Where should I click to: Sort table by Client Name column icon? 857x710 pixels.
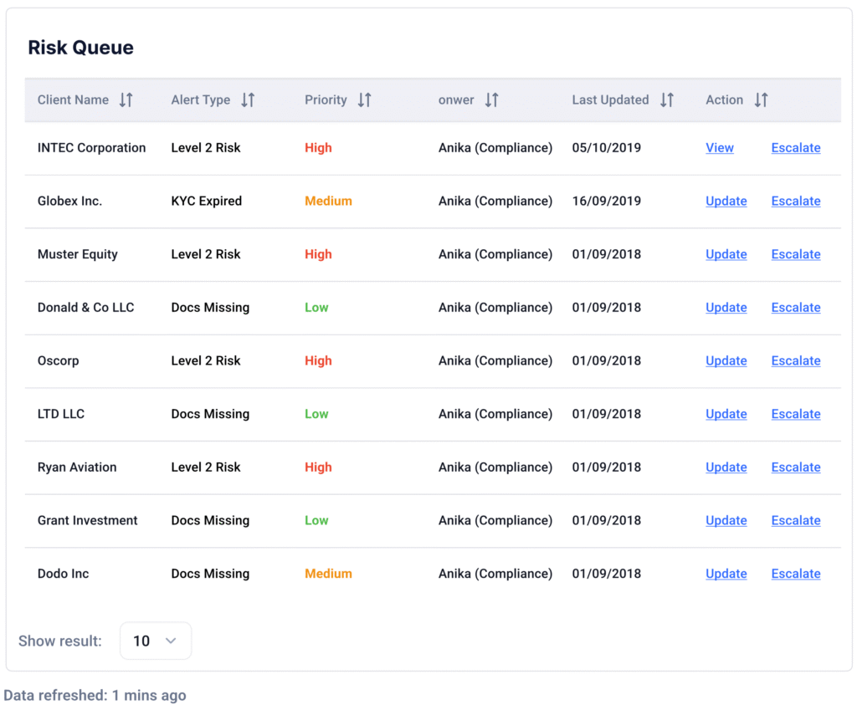tap(126, 100)
